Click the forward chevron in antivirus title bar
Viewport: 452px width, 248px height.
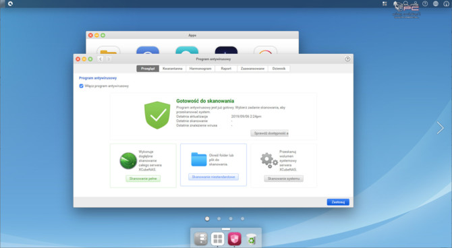pyautogui.click(x=109, y=59)
